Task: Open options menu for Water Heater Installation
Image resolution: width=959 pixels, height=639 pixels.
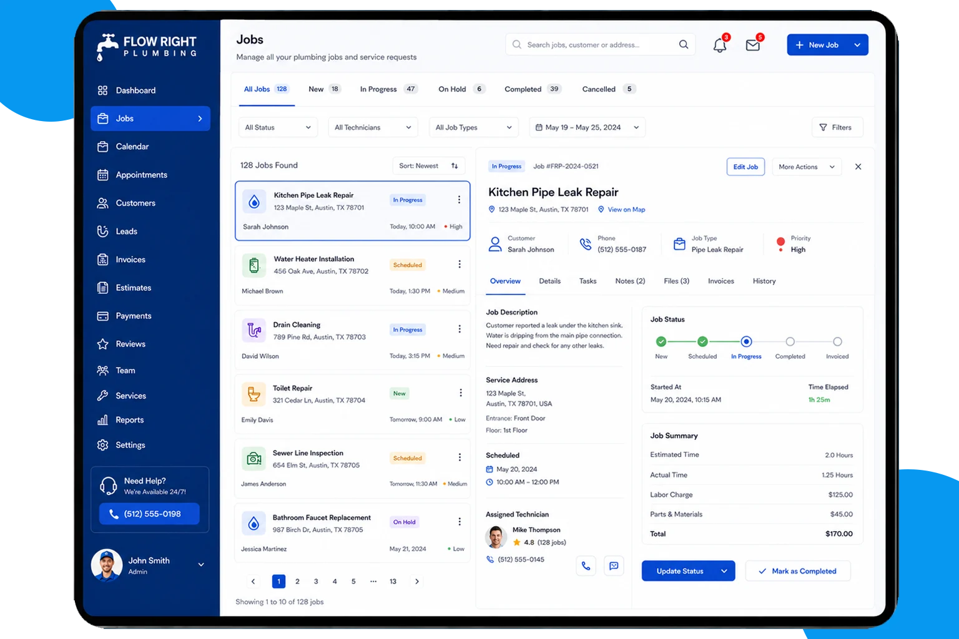Action: click(x=460, y=264)
